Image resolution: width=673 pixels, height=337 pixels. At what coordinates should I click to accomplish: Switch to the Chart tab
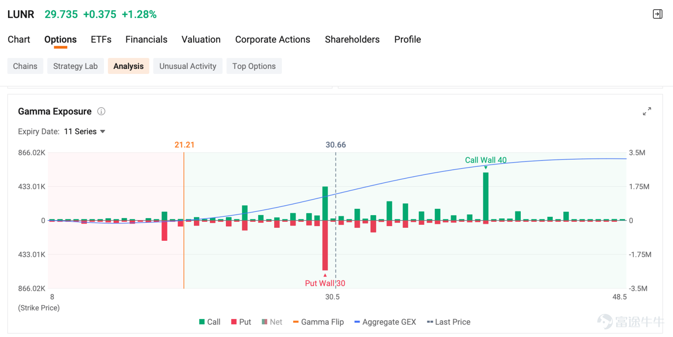coord(19,39)
